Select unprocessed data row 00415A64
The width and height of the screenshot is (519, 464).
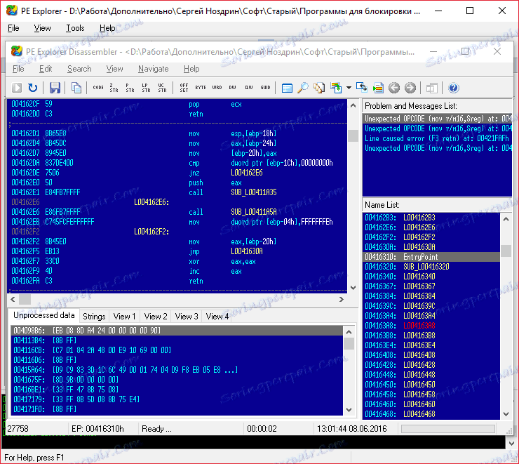(177, 370)
